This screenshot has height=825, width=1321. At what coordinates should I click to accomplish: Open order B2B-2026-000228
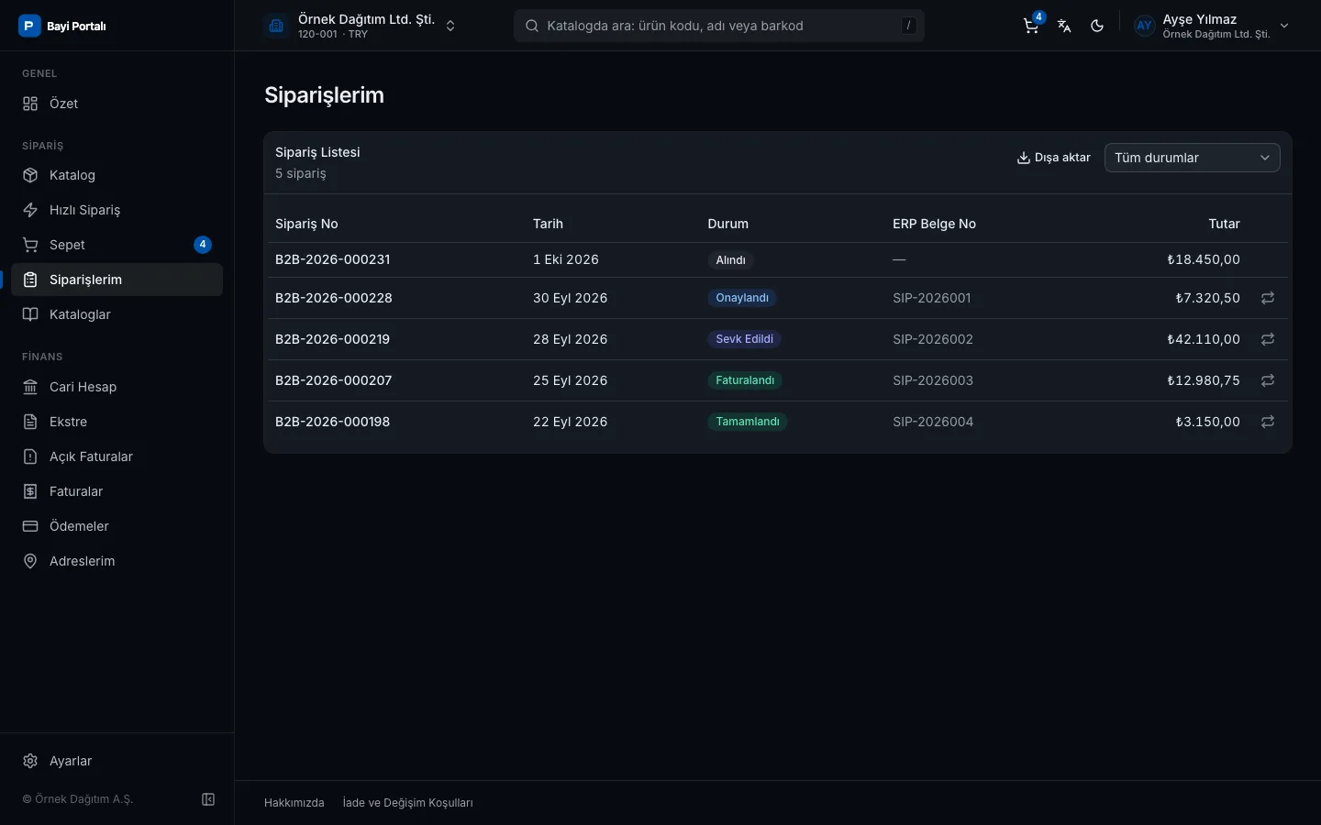click(334, 298)
